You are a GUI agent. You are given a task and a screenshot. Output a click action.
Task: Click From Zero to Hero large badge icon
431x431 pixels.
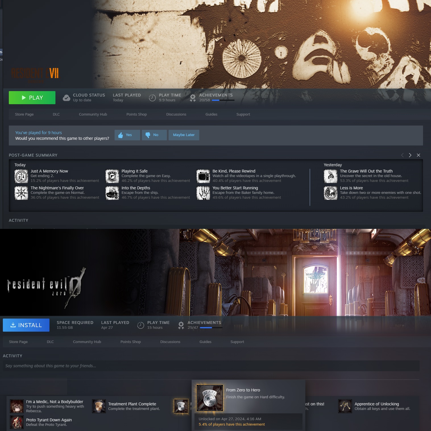pos(210,398)
